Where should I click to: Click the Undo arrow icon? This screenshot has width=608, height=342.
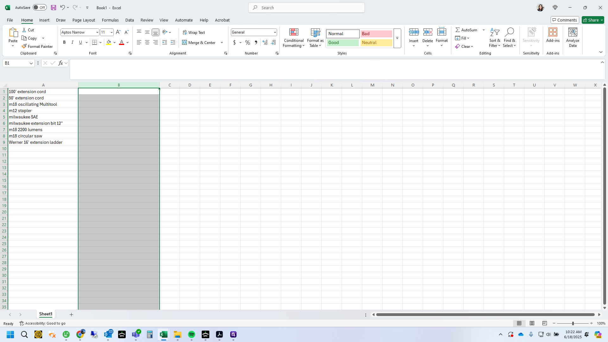point(62,8)
